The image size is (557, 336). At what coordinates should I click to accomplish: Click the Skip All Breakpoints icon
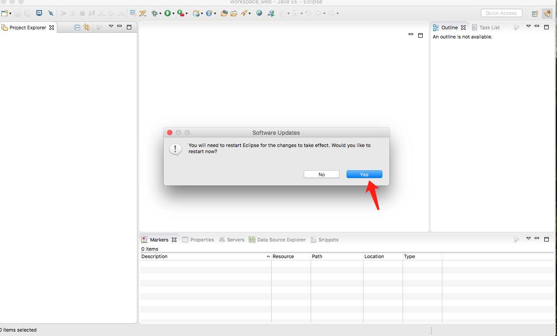pyautogui.click(x=51, y=13)
